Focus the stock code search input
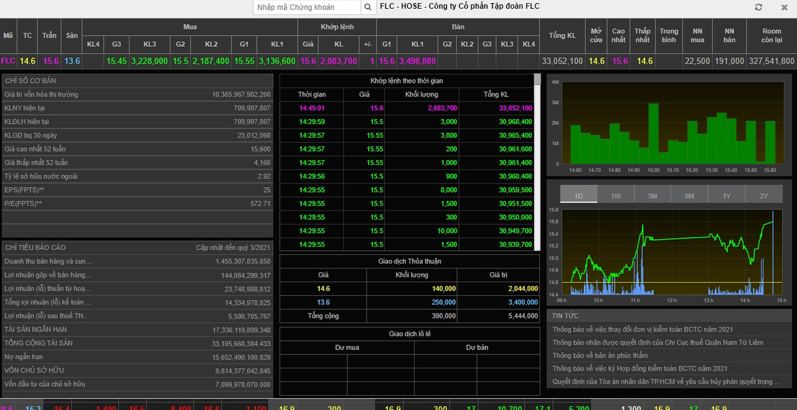Screen dimensions: 797x410 tap(307, 7)
